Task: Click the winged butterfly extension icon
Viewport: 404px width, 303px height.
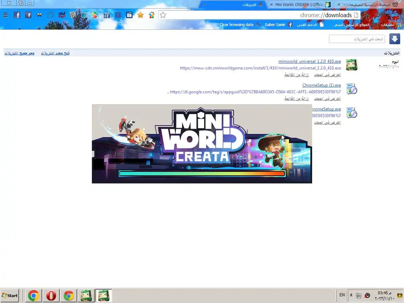Action: pos(39,15)
